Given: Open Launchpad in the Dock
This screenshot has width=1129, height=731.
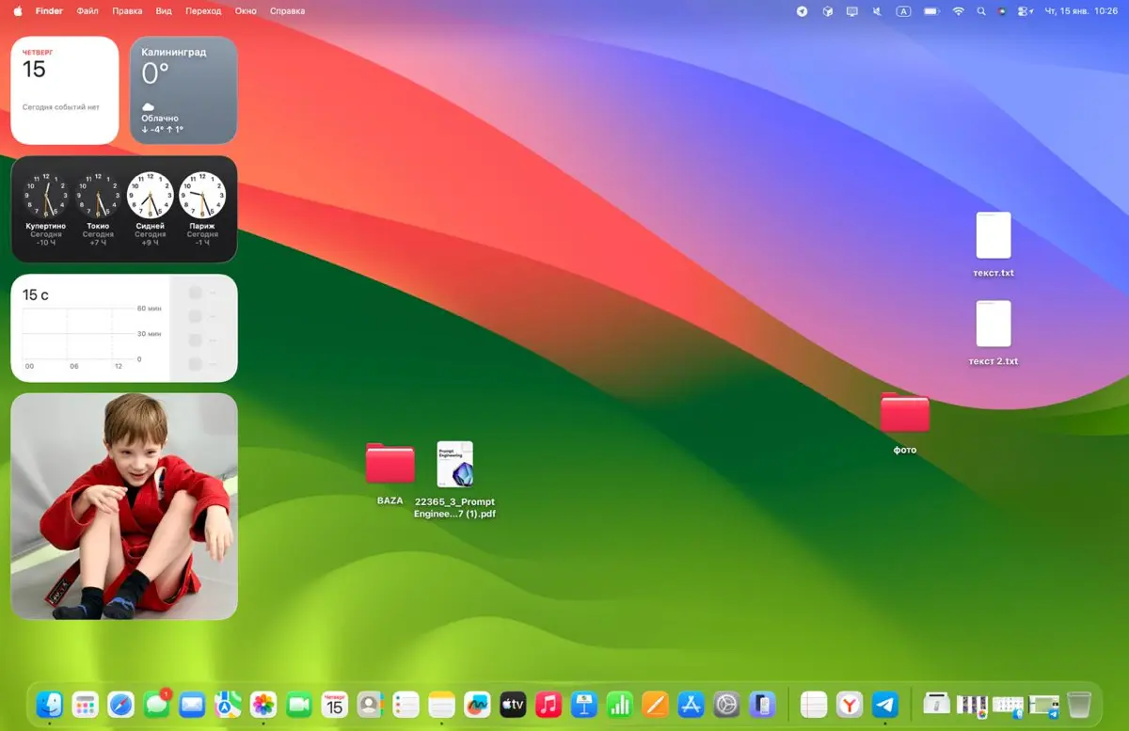Looking at the screenshot, I should [x=86, y=704].
